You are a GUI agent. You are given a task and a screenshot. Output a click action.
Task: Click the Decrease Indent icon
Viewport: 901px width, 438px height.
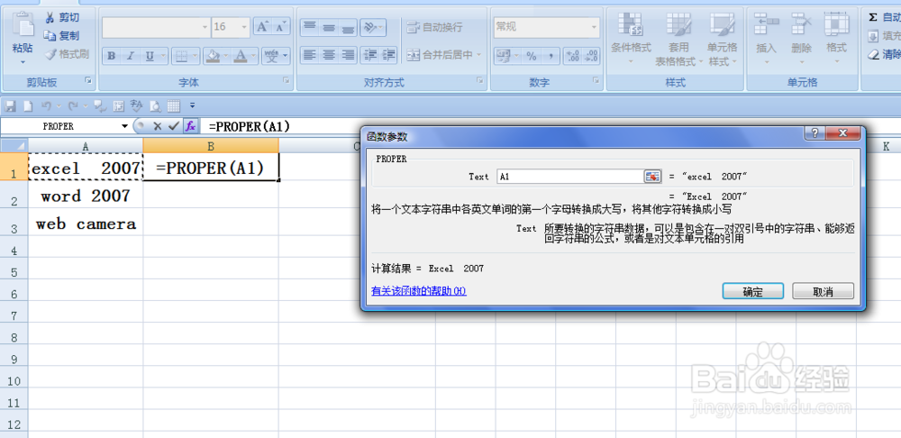click(x=370, y=55)
